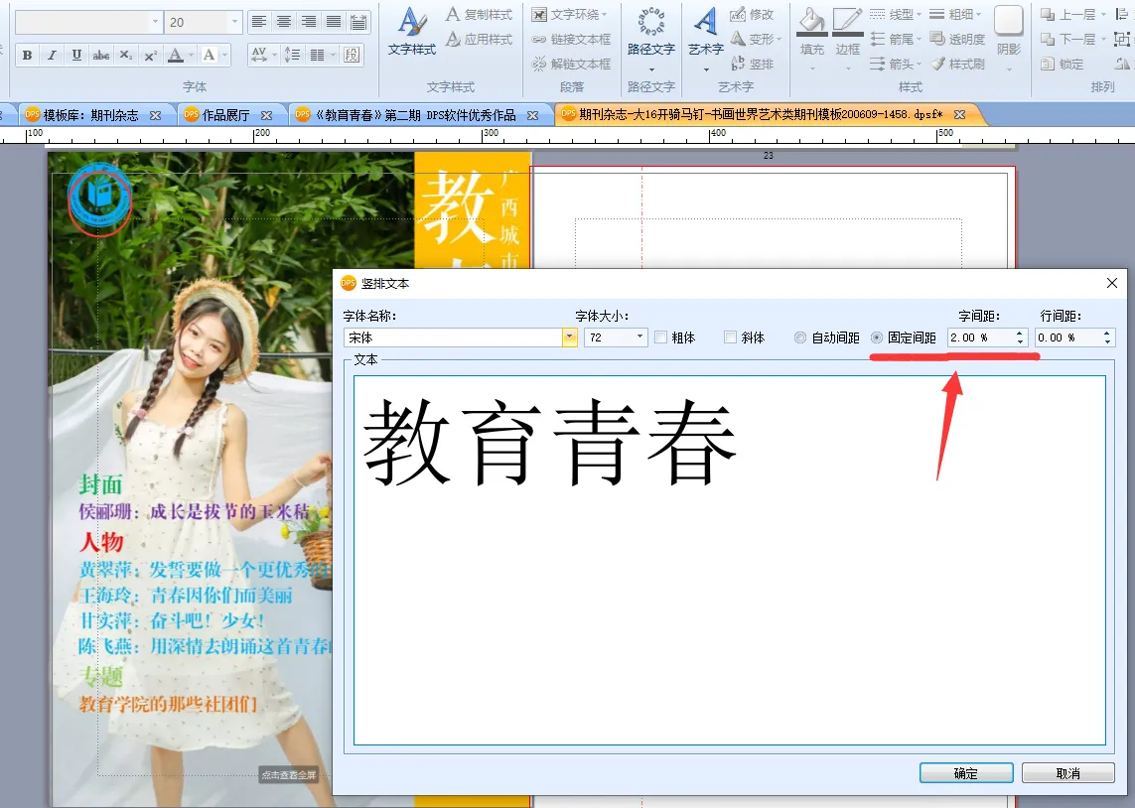Center align text
The image size is (1135, 808).
tap(284, 22)
